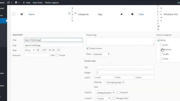Open the In stock dropdown

point(103,98)
